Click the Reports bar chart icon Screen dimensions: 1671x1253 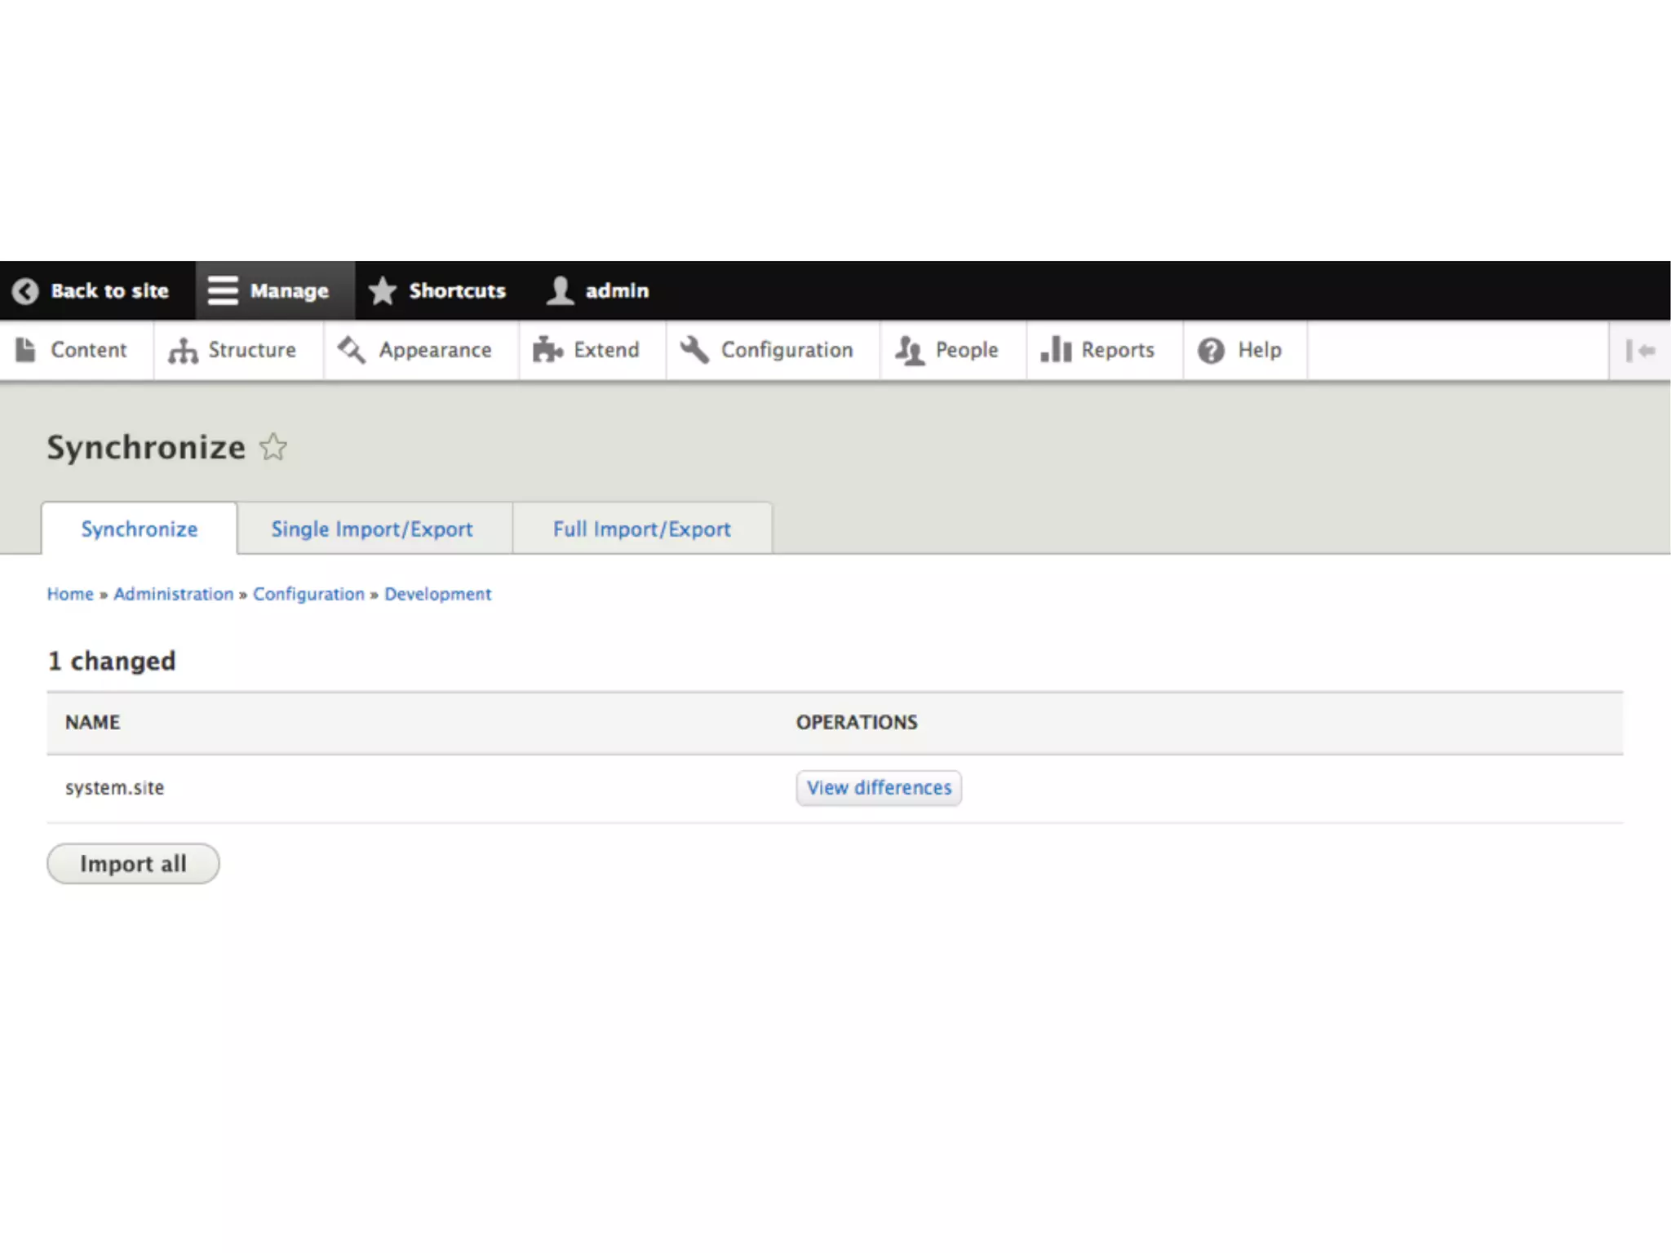[1056, 350]
